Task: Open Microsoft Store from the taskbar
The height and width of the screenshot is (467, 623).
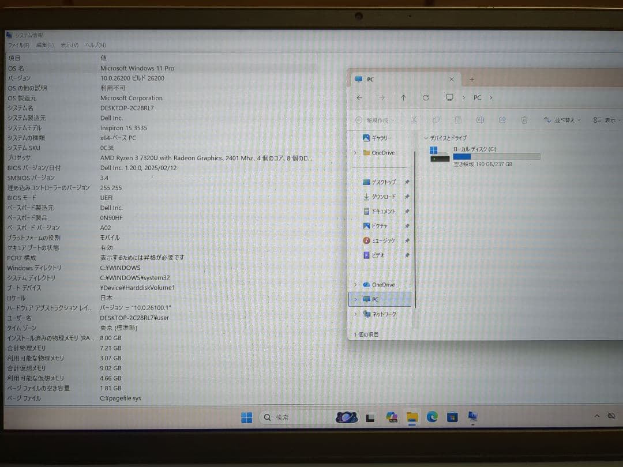Action: pos(452,417)
